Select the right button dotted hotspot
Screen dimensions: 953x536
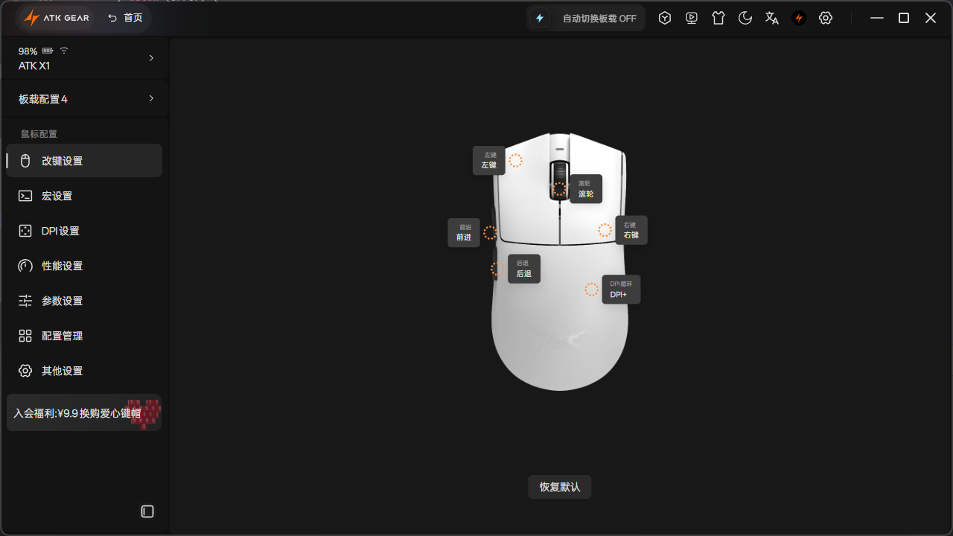pyautogui.click(x=605, y=230)
